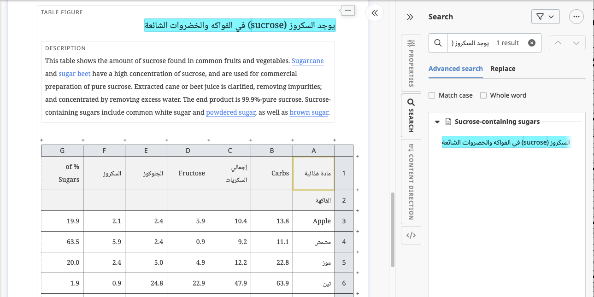This screenshot has width=594, height=297.
Task: Enable the Match case checkbox
Action: pos(432,95)
